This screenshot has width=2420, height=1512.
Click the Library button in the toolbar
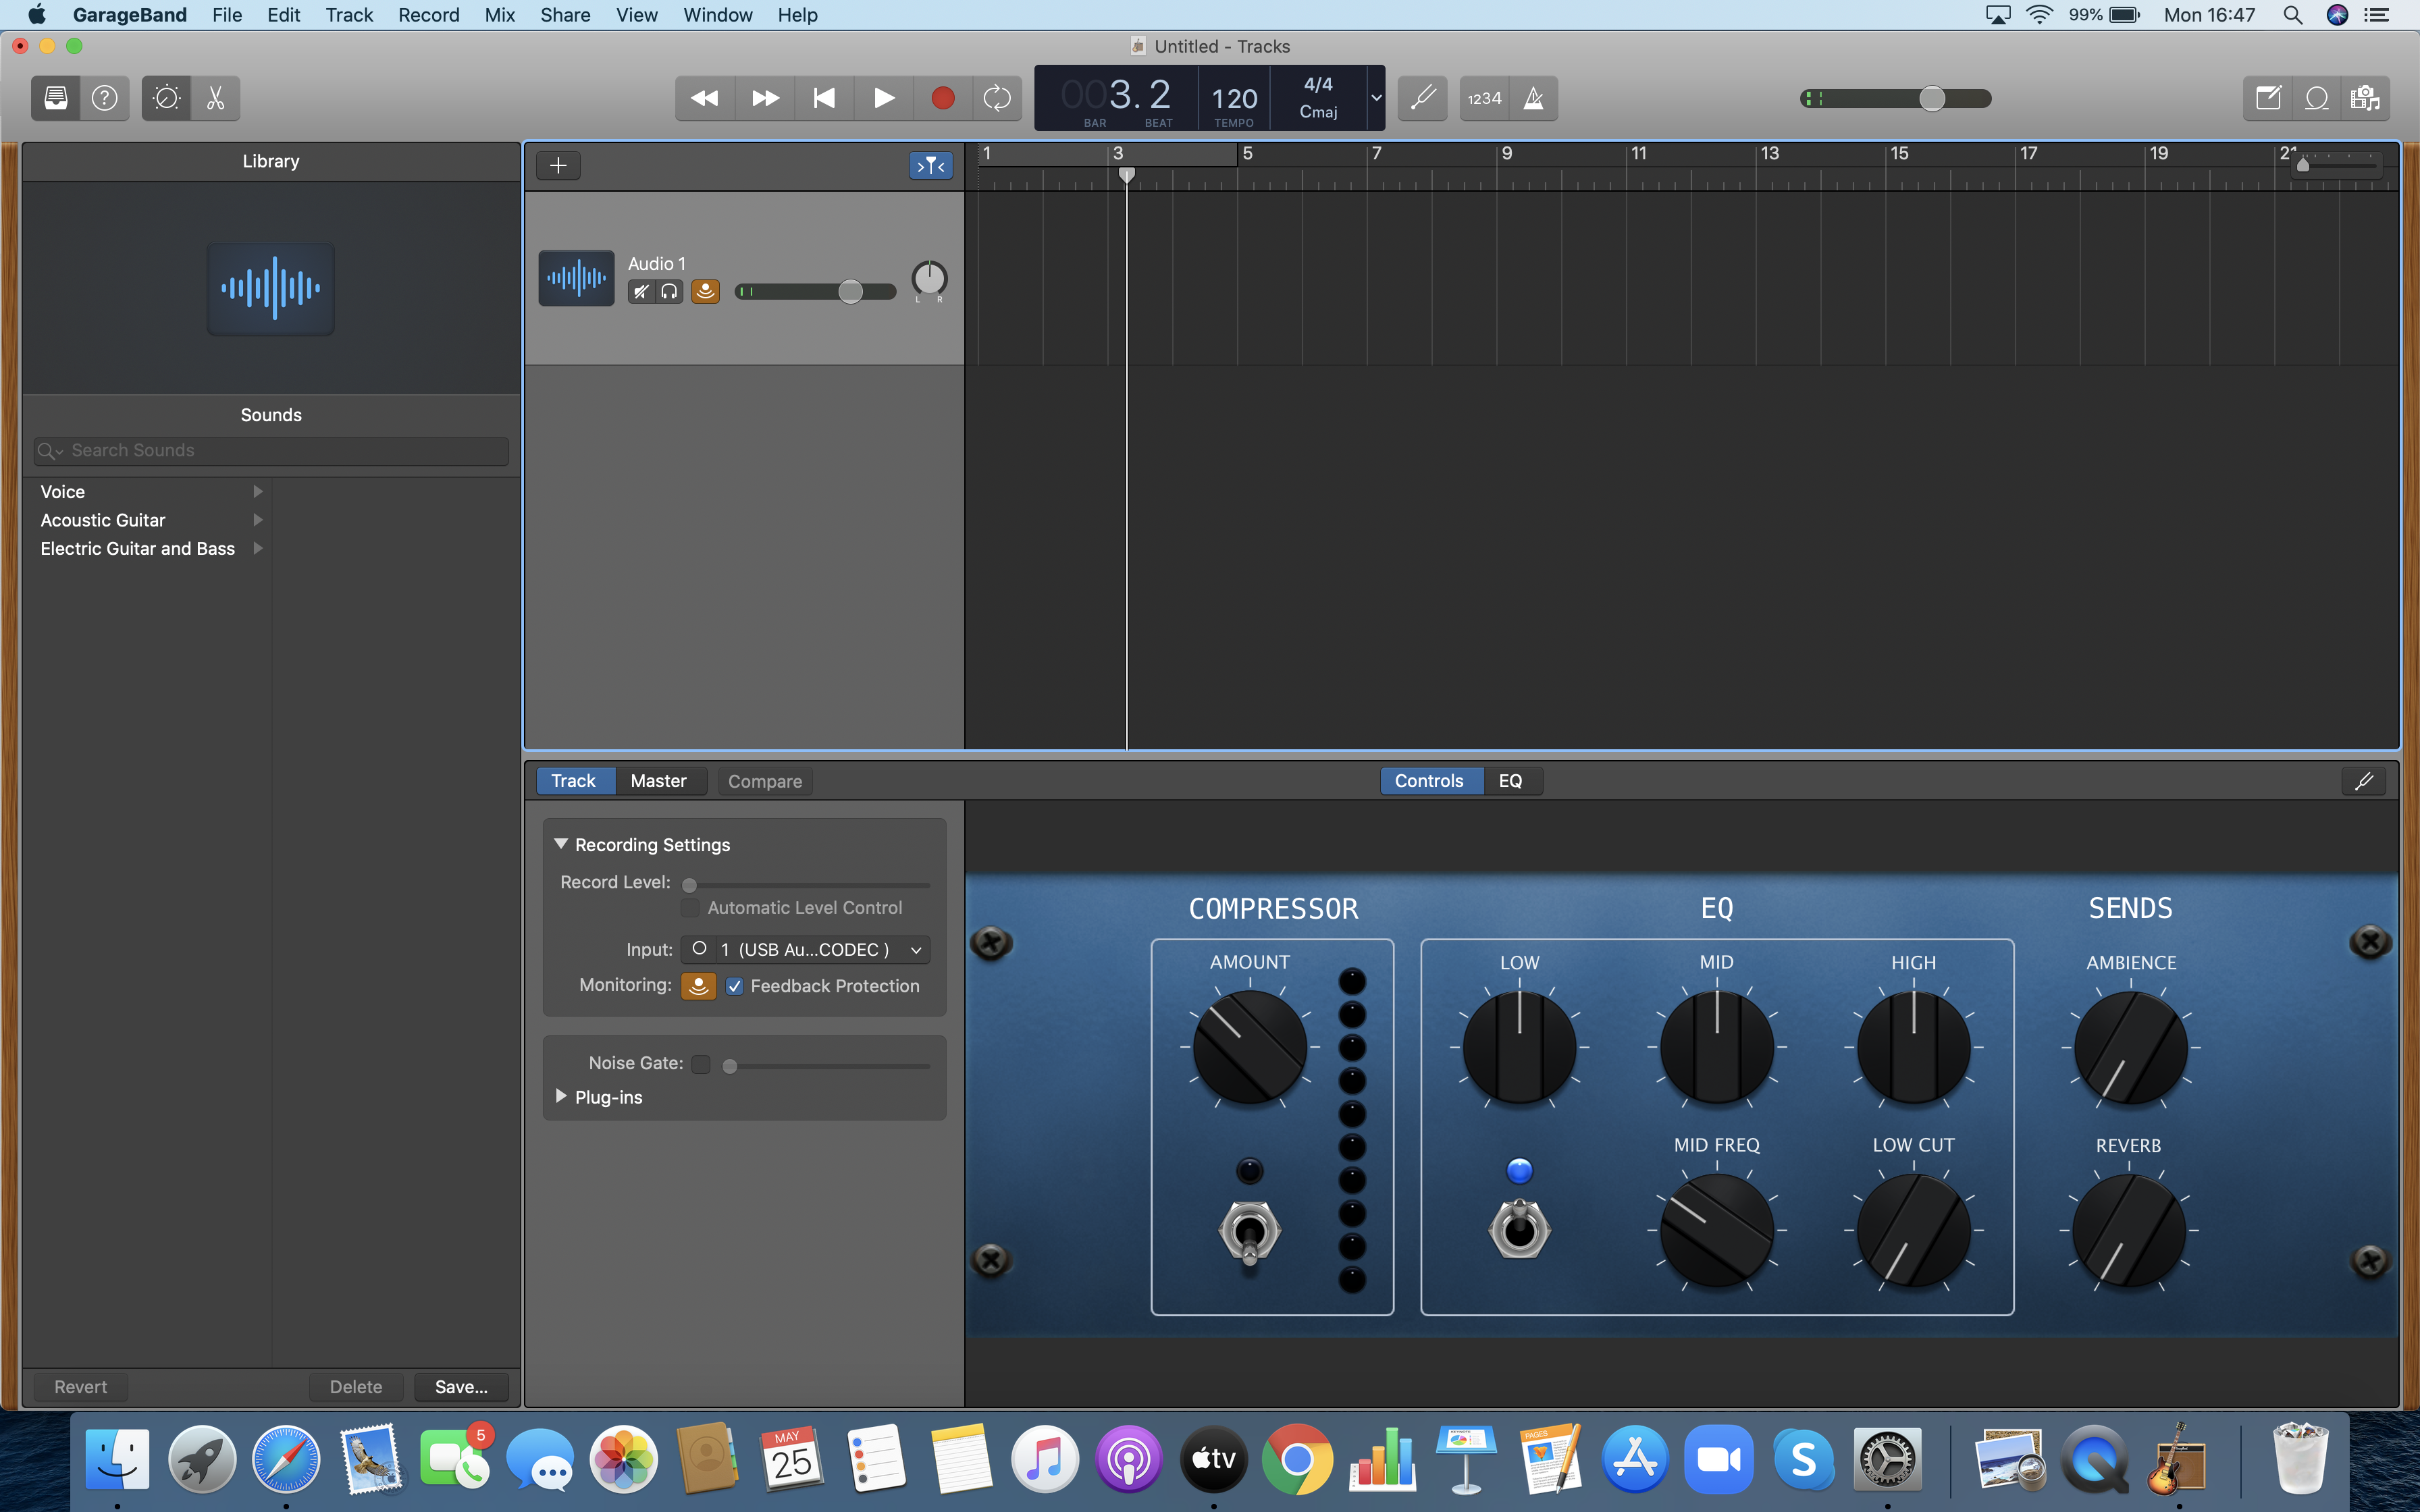click(56, 98)
